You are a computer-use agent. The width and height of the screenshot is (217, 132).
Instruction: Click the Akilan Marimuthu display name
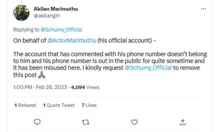[56, 9]
